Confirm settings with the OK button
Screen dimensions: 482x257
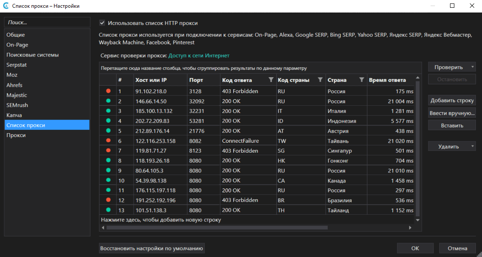(415, 248)
